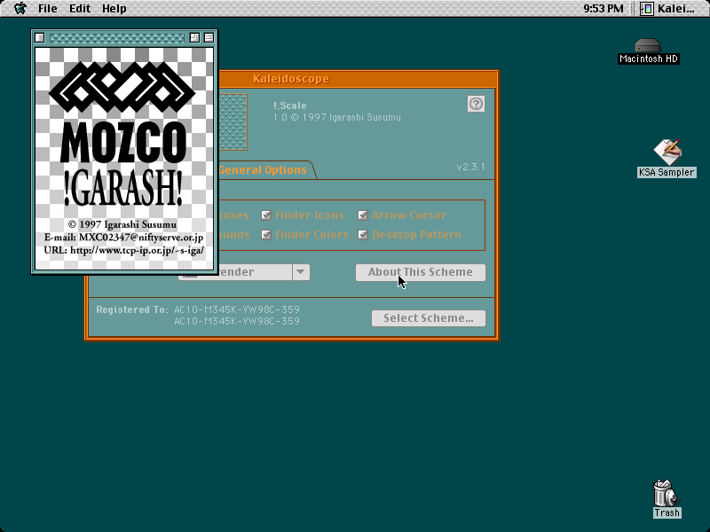The width and height of the screenshot is (710, 532).
Task: Click the MXC02347@niftyserve.or.jp e-mail line
Action: tap(123, 238)
